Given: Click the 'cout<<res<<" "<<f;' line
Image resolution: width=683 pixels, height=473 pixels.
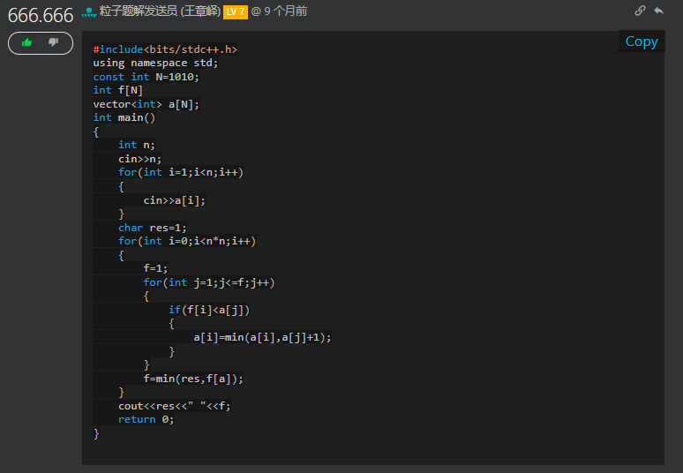Looking at the screenshot, I should 175,406.
